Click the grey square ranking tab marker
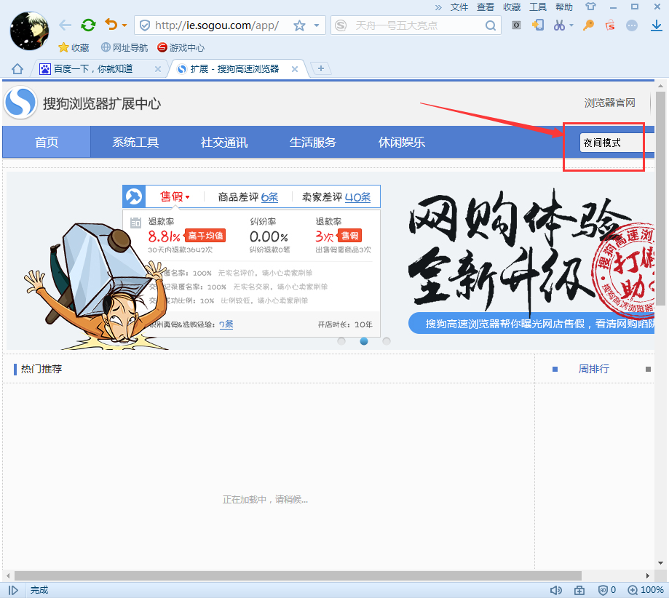The width and height of the screenshot is (669, 598). (x=648, y=369)
